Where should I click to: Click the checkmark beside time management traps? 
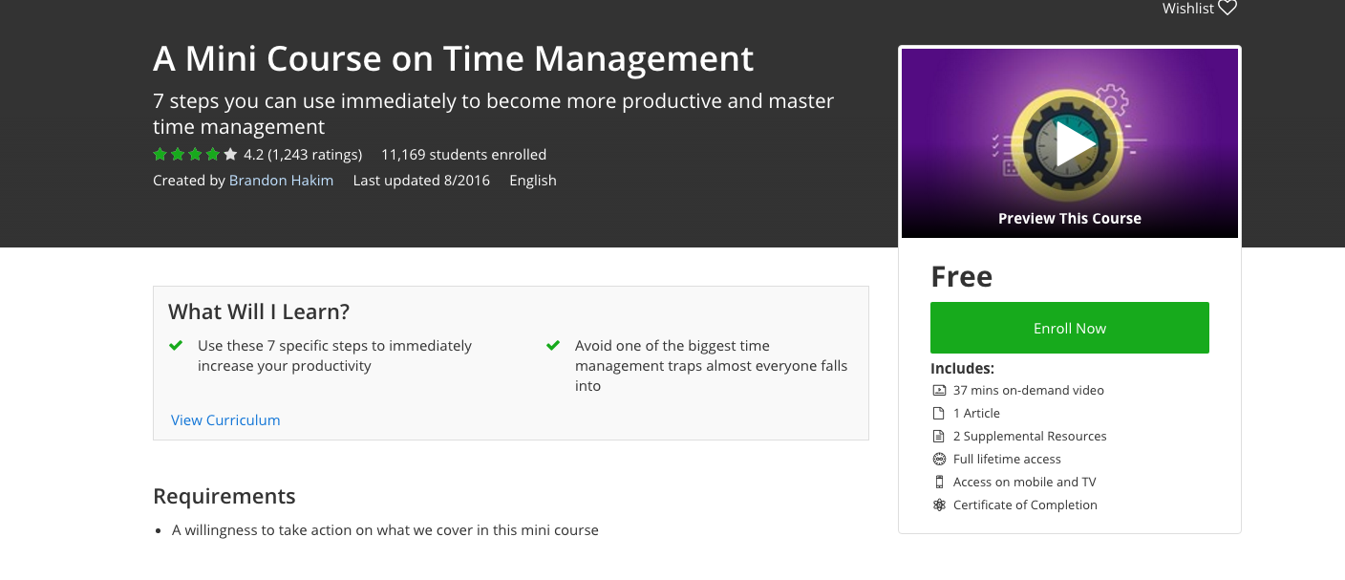point(553,346)
